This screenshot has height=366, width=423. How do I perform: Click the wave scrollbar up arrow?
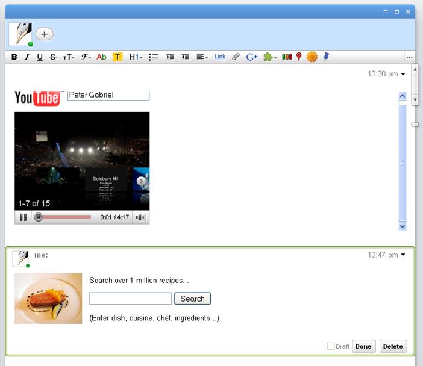(x=415, y=70)
